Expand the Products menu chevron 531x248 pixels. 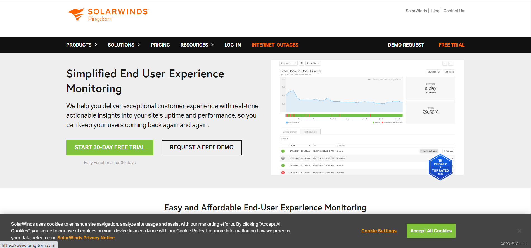click(x=96, y=45)
